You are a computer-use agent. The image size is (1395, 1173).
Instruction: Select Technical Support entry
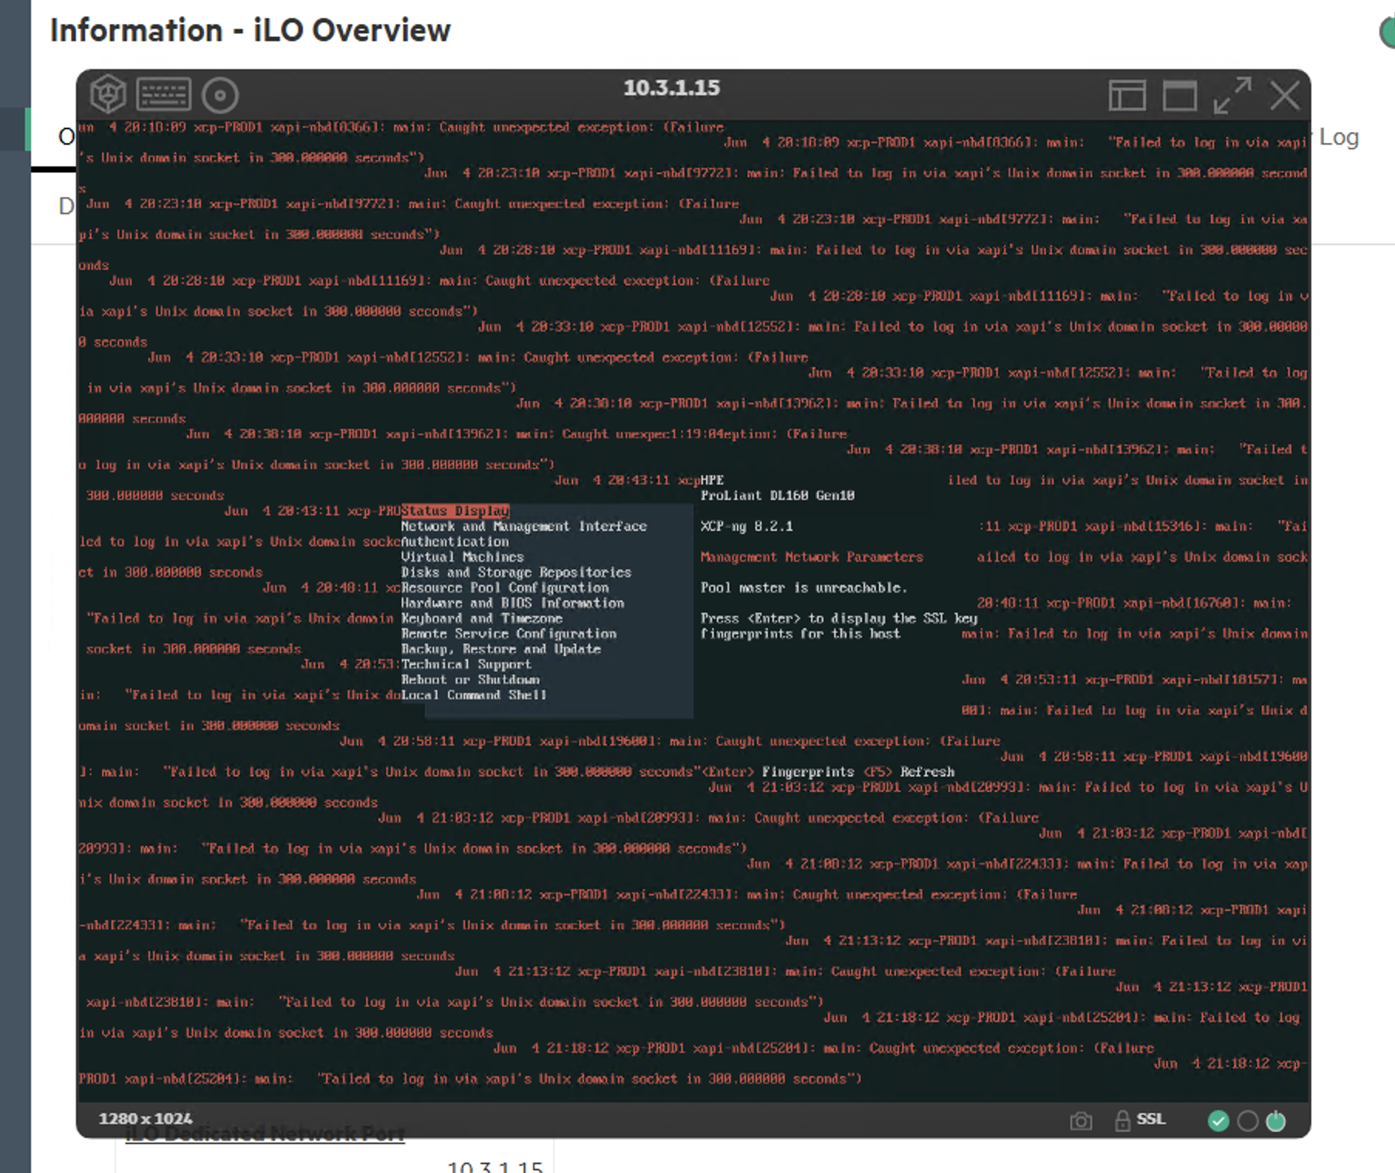[466, 665]
